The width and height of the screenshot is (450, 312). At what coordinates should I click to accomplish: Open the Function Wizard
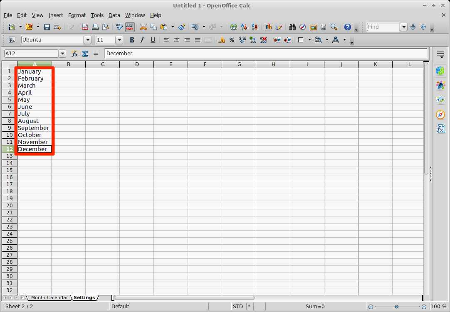[x=74, y=54]
